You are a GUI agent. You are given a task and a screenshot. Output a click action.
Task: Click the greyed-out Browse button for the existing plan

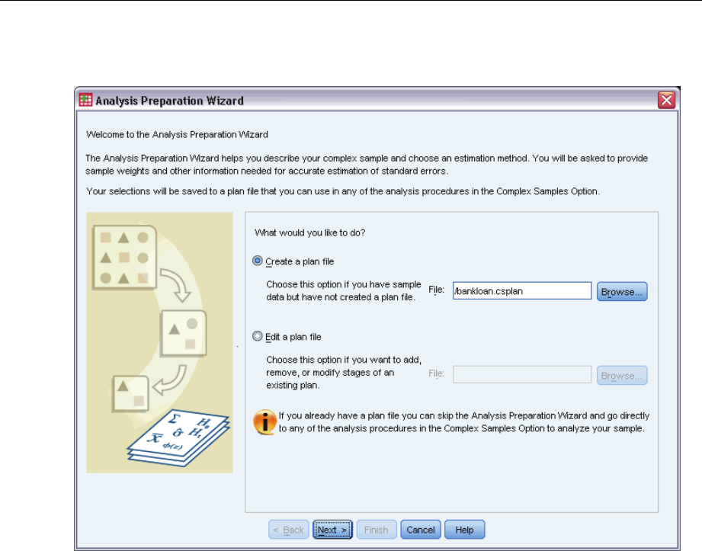click(x=622, y=375)
